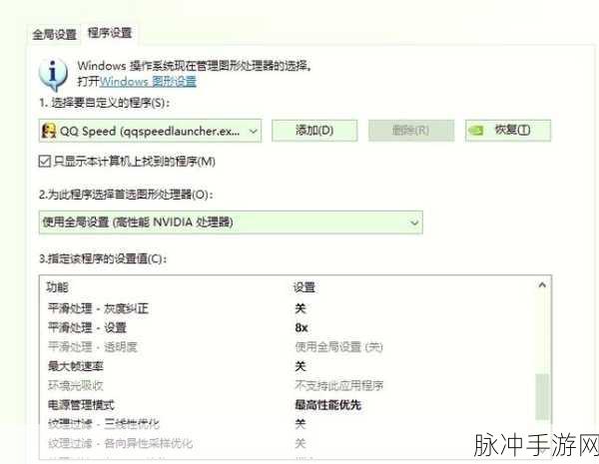Switch to the 全局设置 tab
The height and width of the screenshot is (464, 599).
pyautogui.click(x=54, y=34)
